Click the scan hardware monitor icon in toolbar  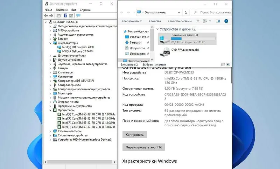tap(78, 16)
